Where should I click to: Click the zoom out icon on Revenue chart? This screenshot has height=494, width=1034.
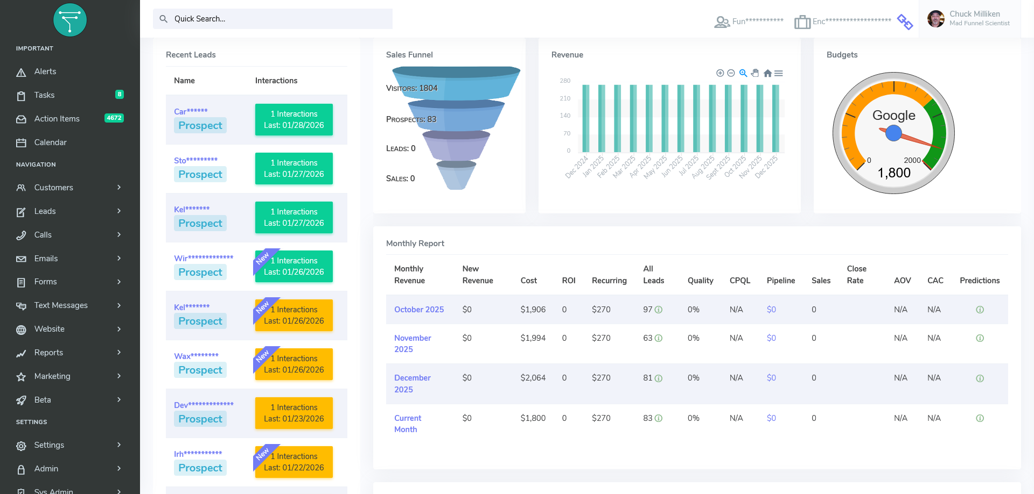pos(731,73)
